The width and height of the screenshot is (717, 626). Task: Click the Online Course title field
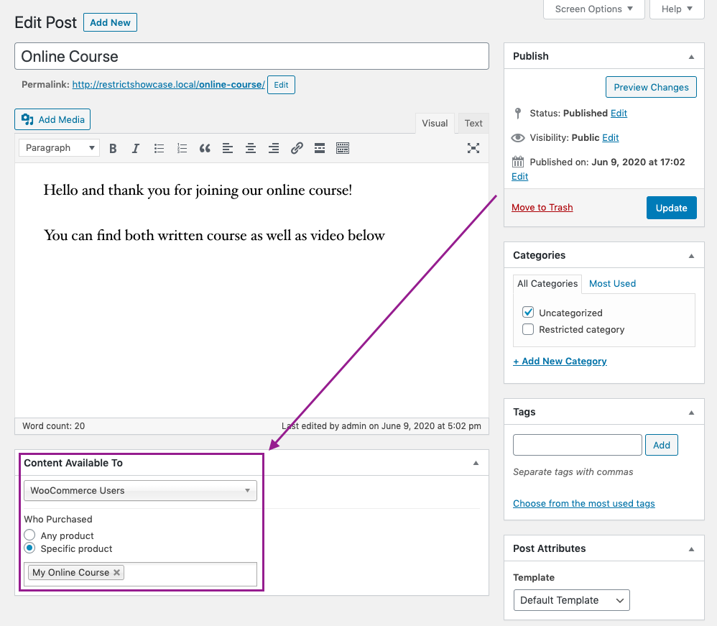point(251,56)
